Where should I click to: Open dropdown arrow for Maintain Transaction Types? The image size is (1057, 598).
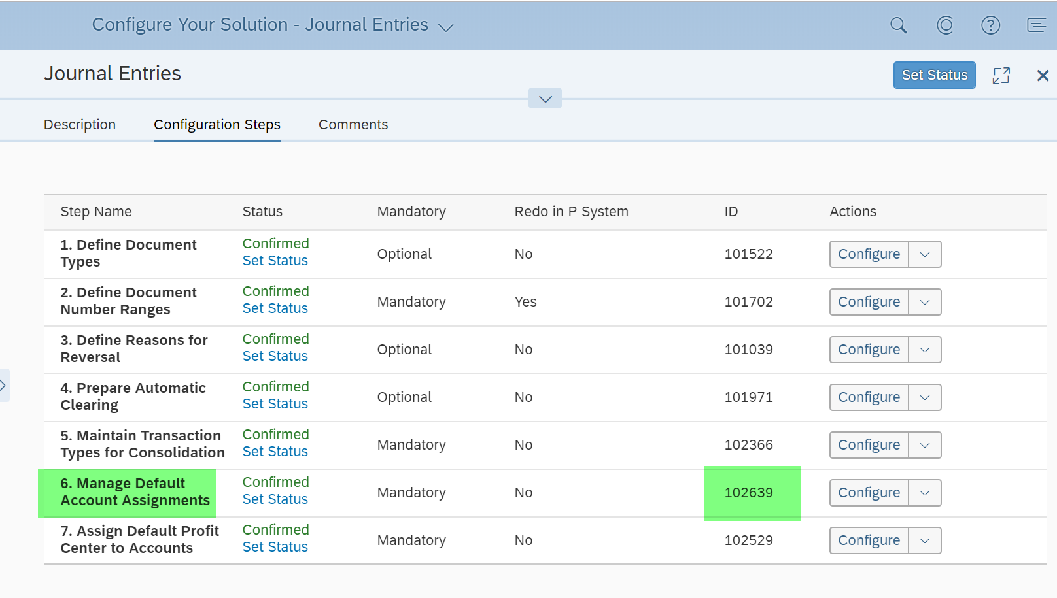click(x=925, y=445)
